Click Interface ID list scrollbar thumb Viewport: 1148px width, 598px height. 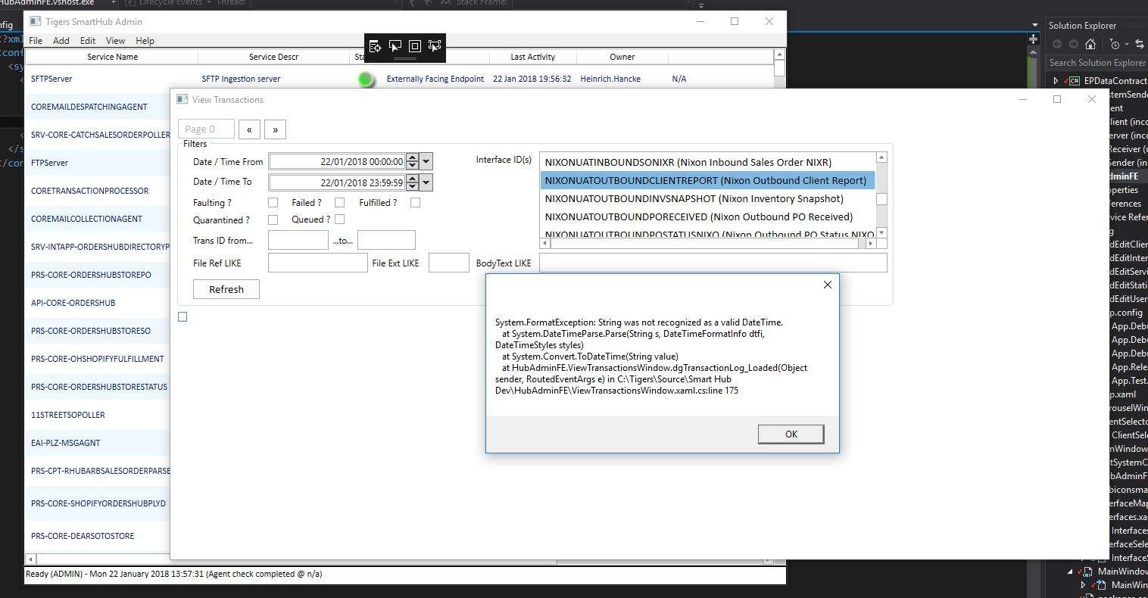click(881, 199)
